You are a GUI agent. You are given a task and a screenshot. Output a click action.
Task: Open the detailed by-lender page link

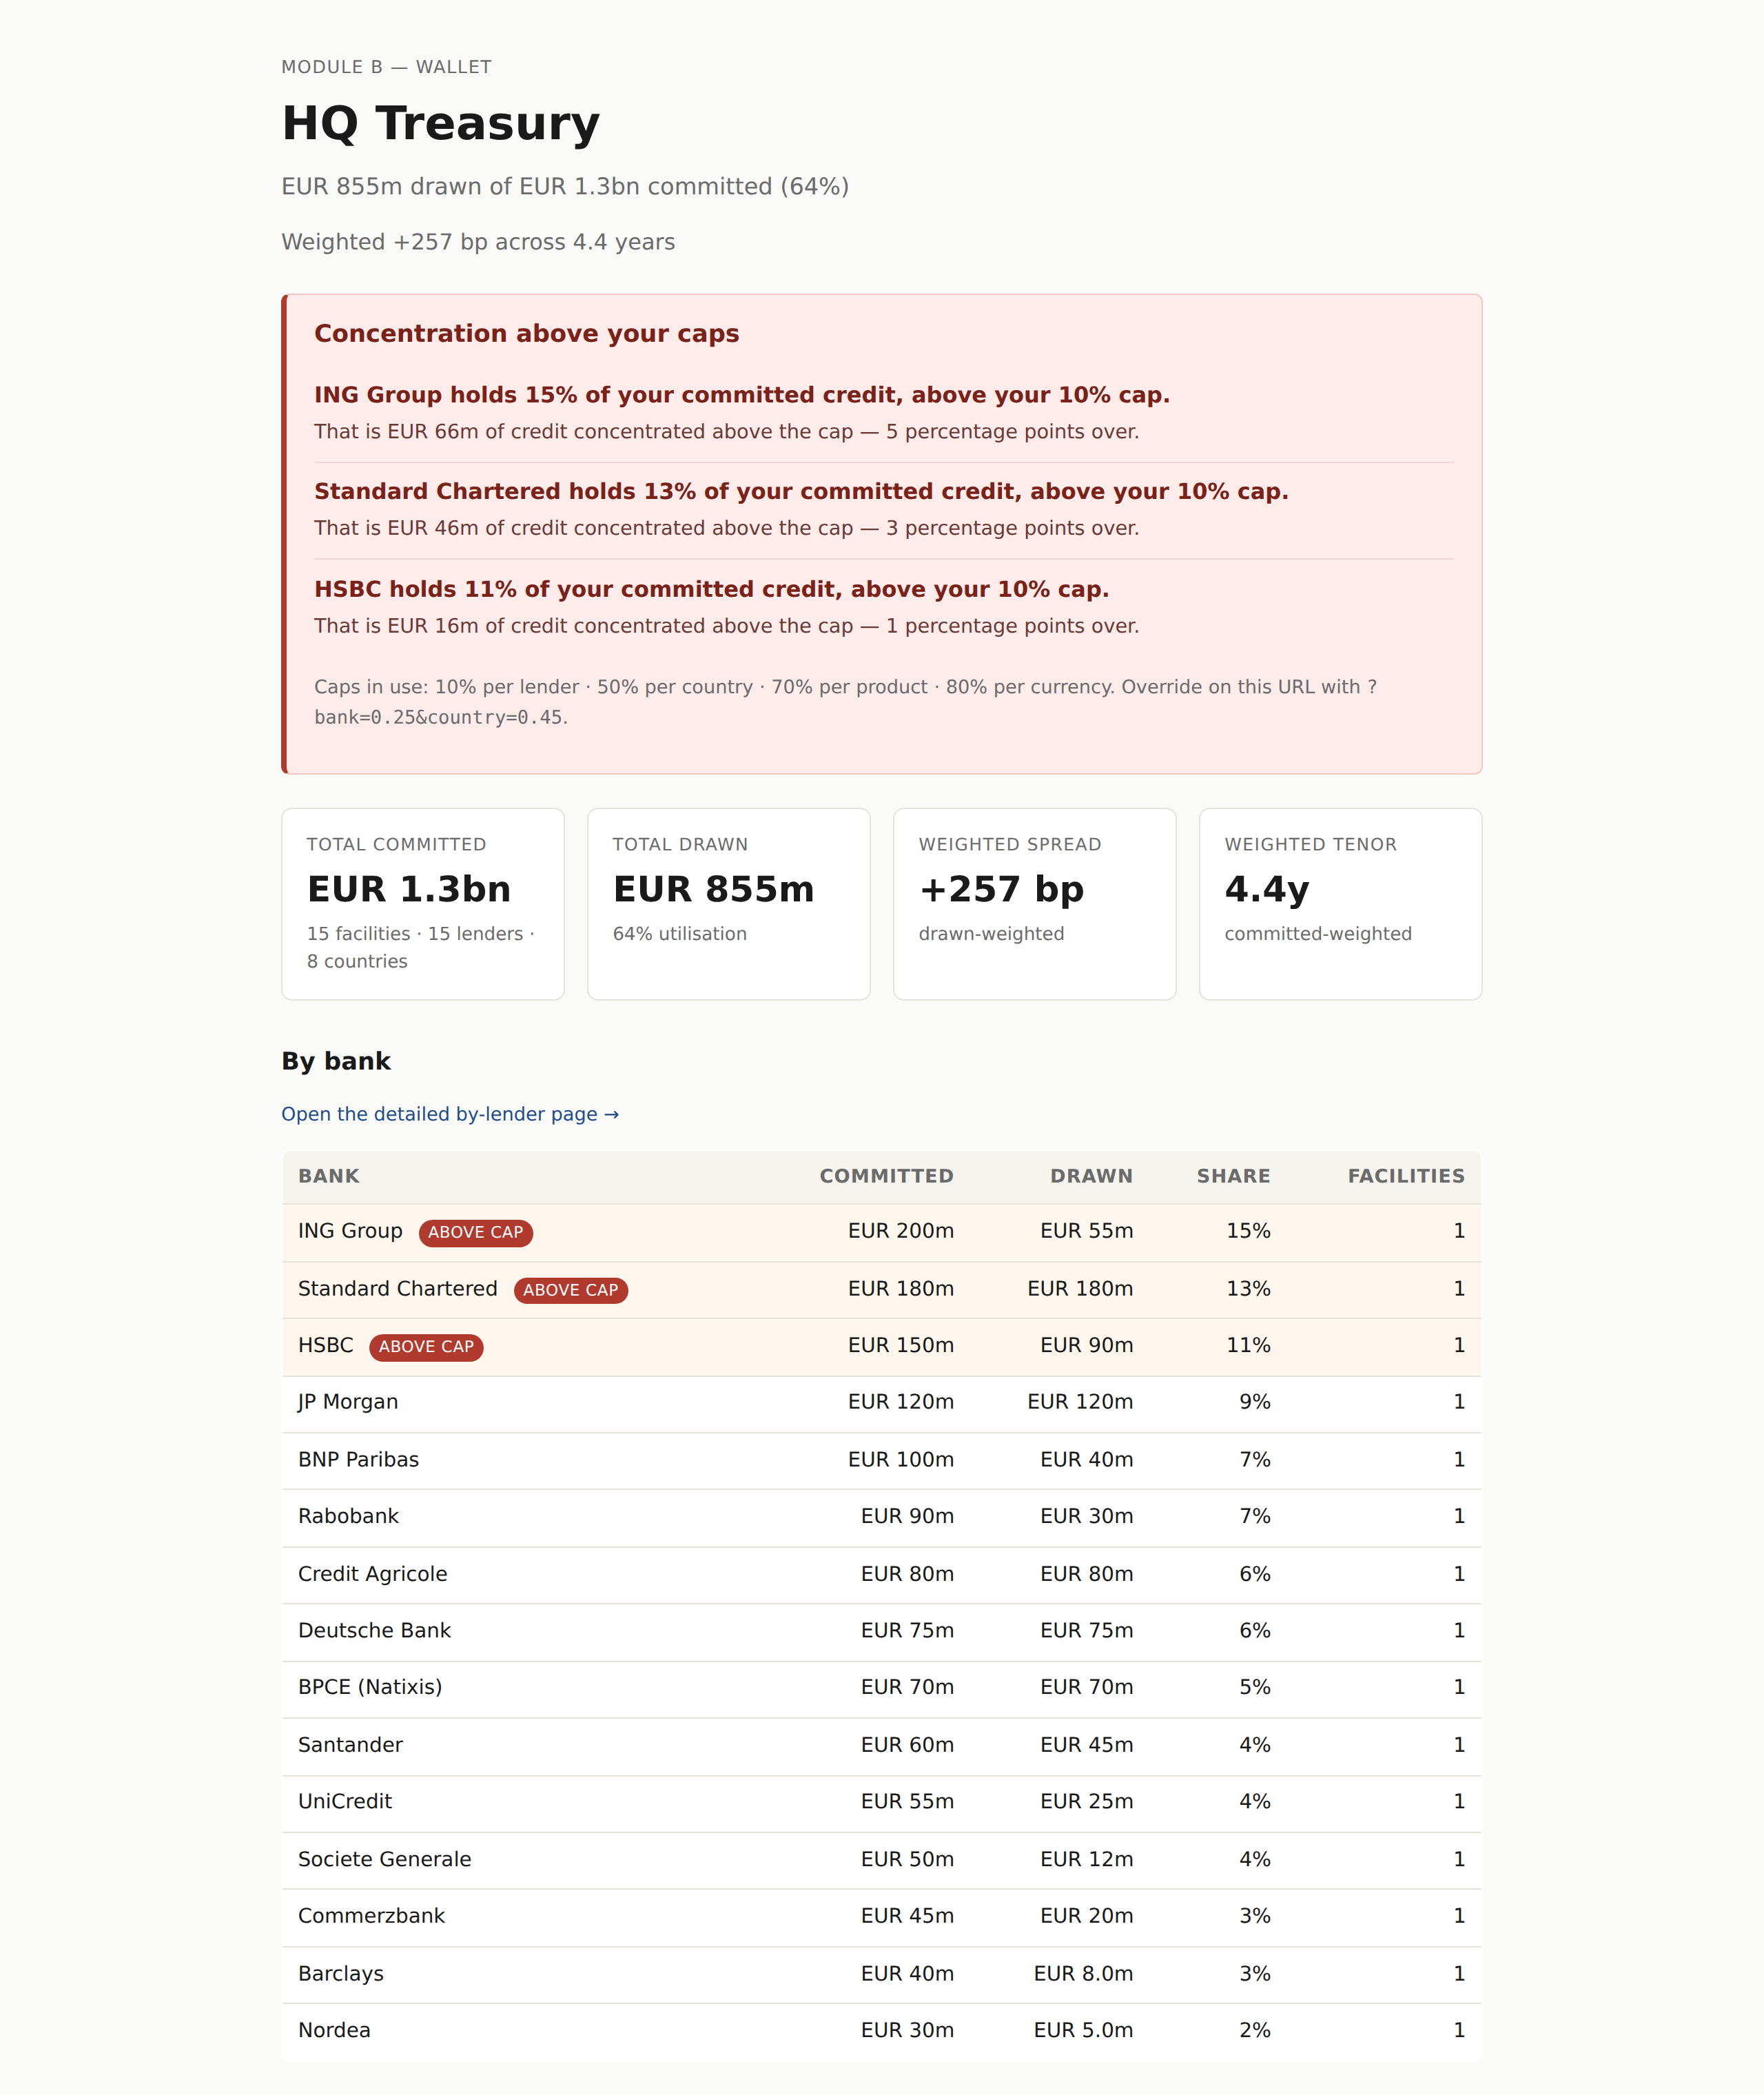(450, 1114)
